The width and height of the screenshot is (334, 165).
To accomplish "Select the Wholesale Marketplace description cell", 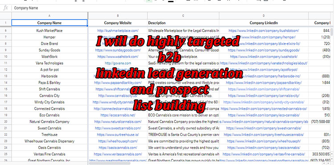I will pyautogui.click(x=183, y=31).
